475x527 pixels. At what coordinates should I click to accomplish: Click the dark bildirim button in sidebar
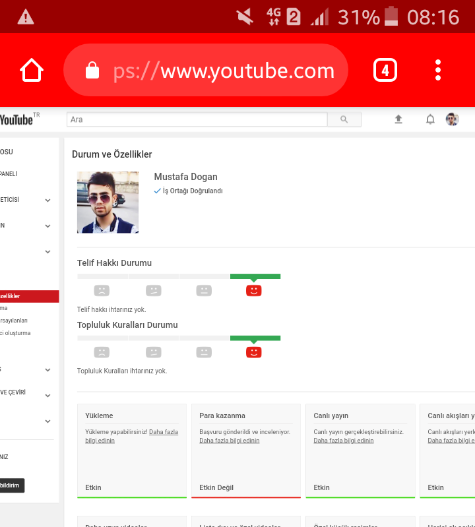(12, 485)
